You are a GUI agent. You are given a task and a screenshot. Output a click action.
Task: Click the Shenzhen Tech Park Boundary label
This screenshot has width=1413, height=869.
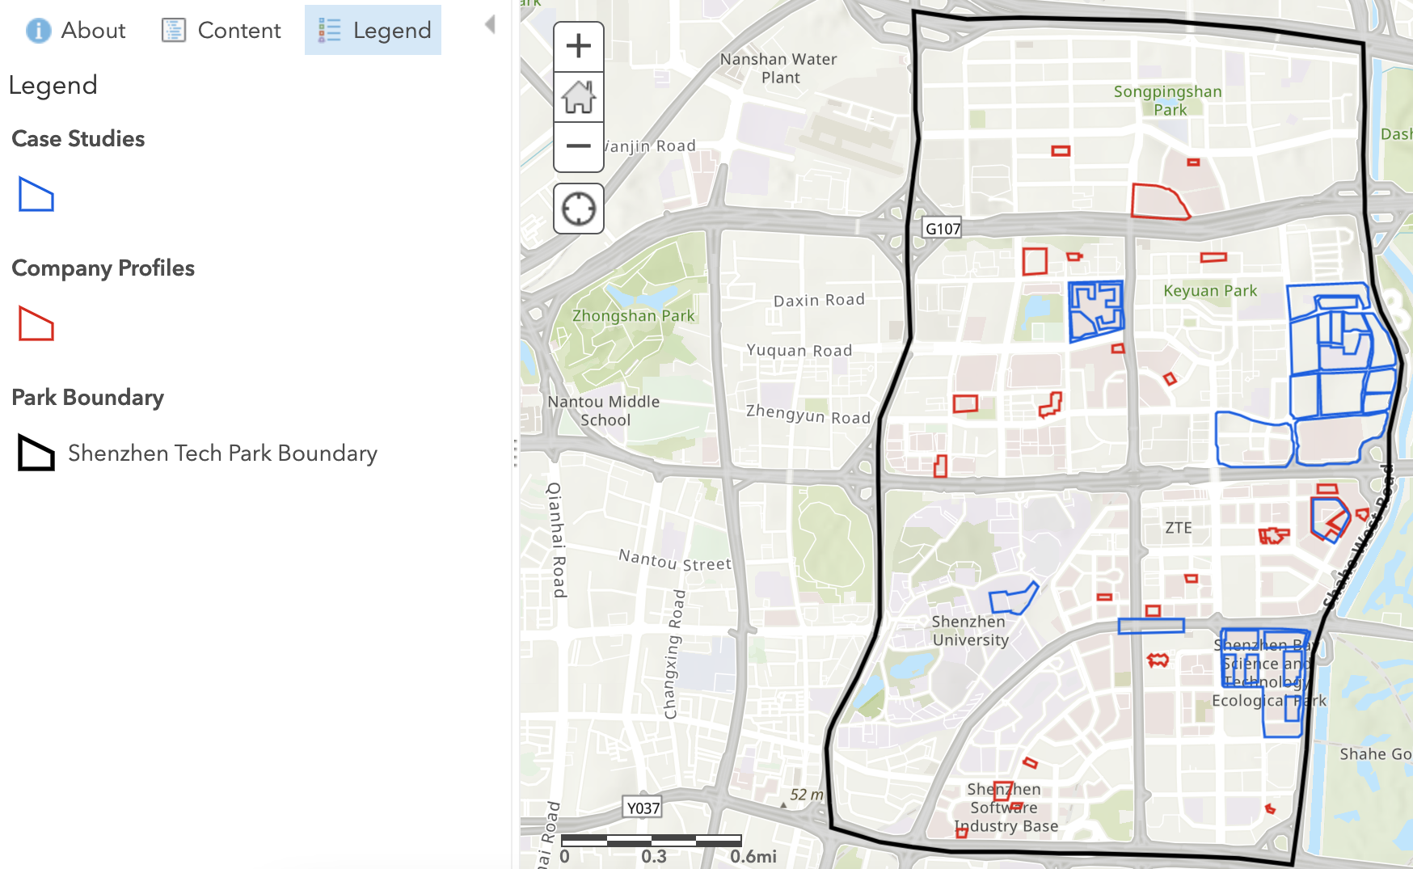[x=222, y=453]
